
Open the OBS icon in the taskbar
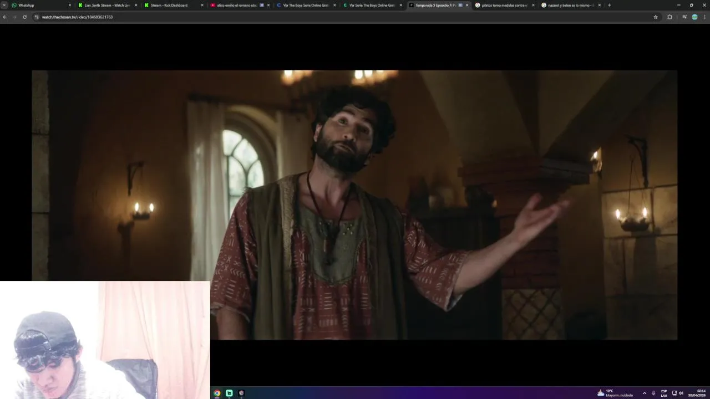[x=241, y=393]
